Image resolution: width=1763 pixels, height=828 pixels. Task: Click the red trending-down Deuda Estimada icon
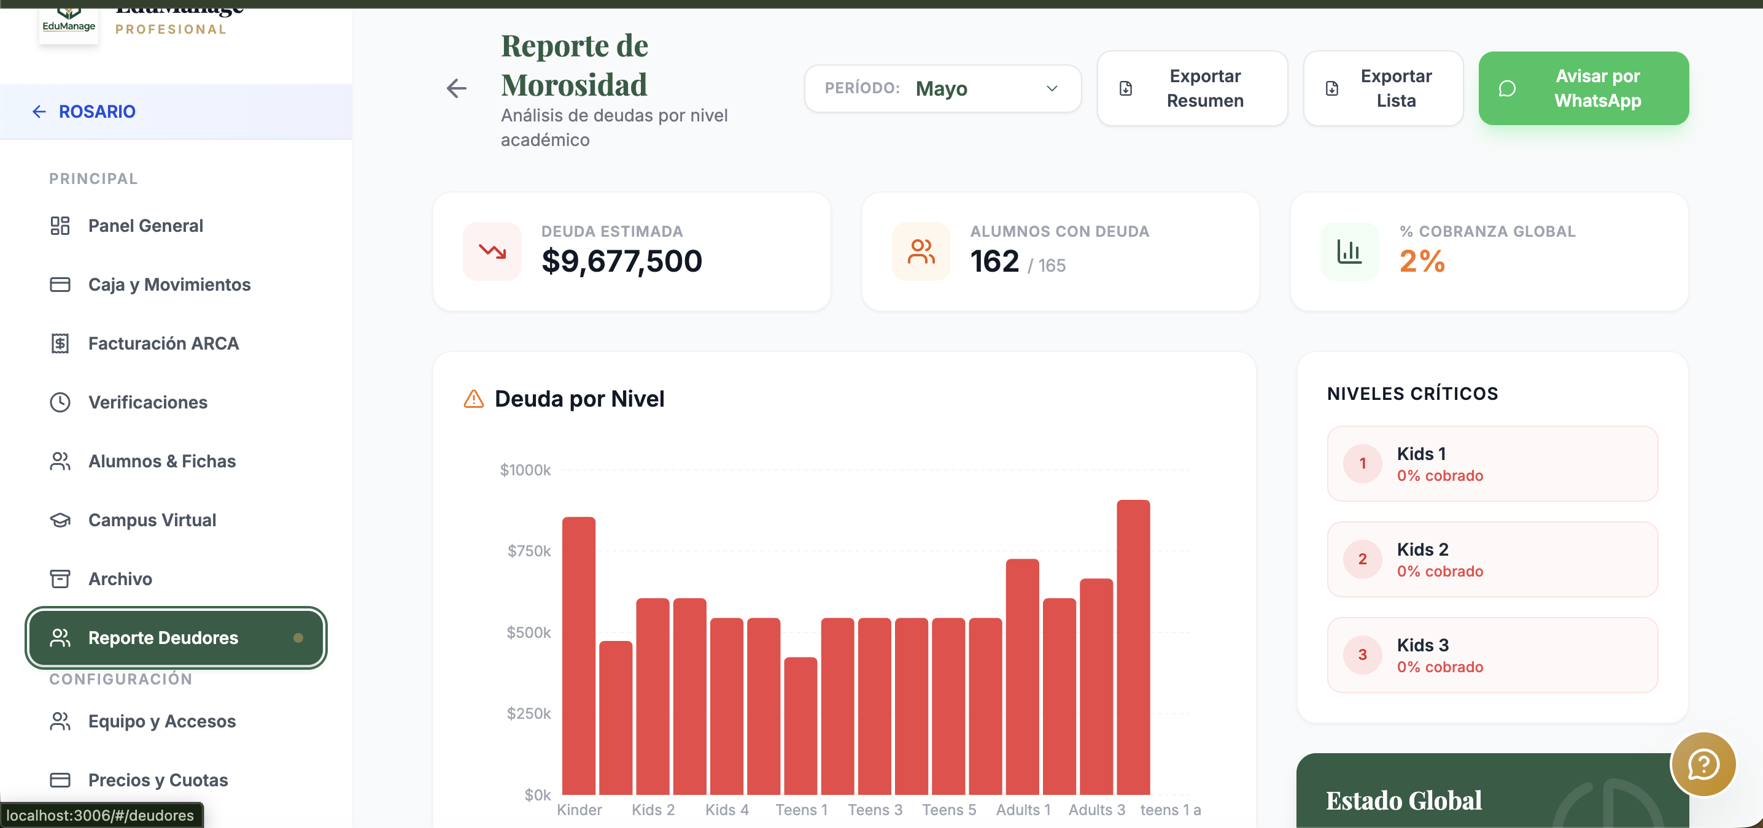(492, 251)
